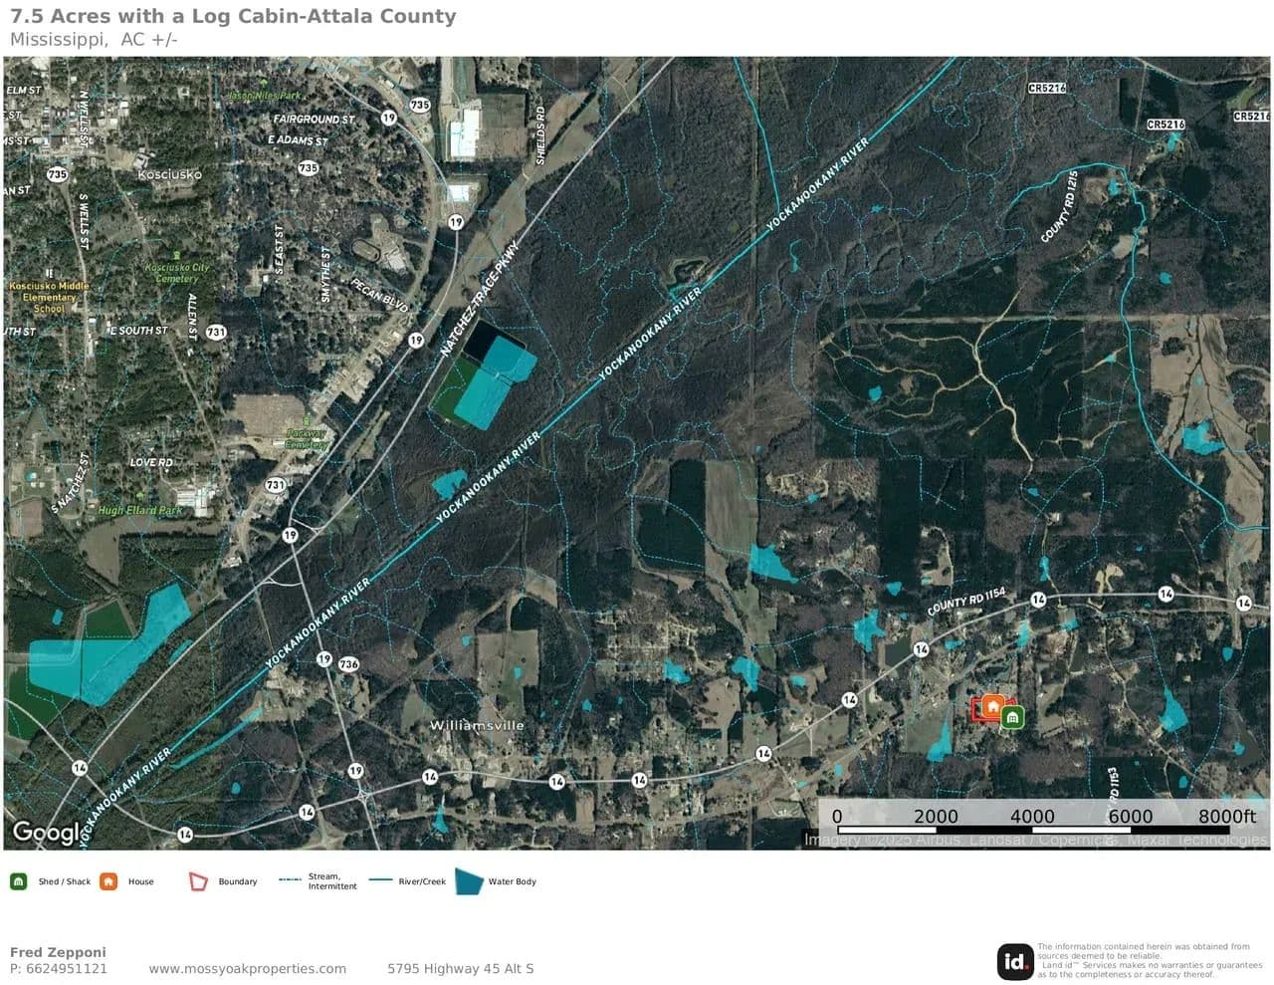1274x985 pixels.
Task: Click the Water Body legend swatch
Action: (x=469, y=881)
